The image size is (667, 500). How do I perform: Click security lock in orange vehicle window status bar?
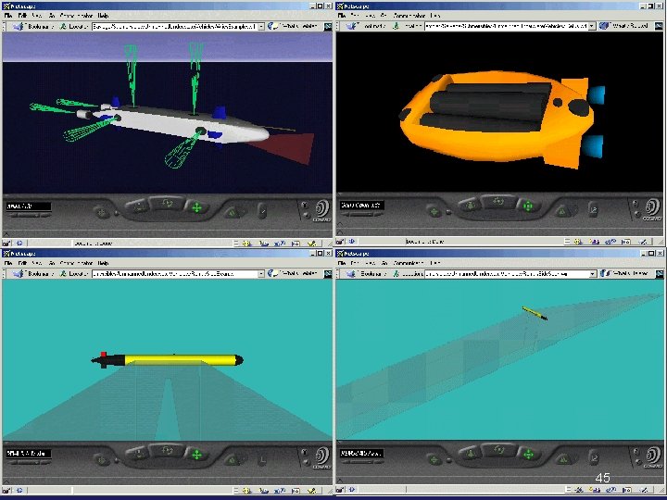(340, 242)
